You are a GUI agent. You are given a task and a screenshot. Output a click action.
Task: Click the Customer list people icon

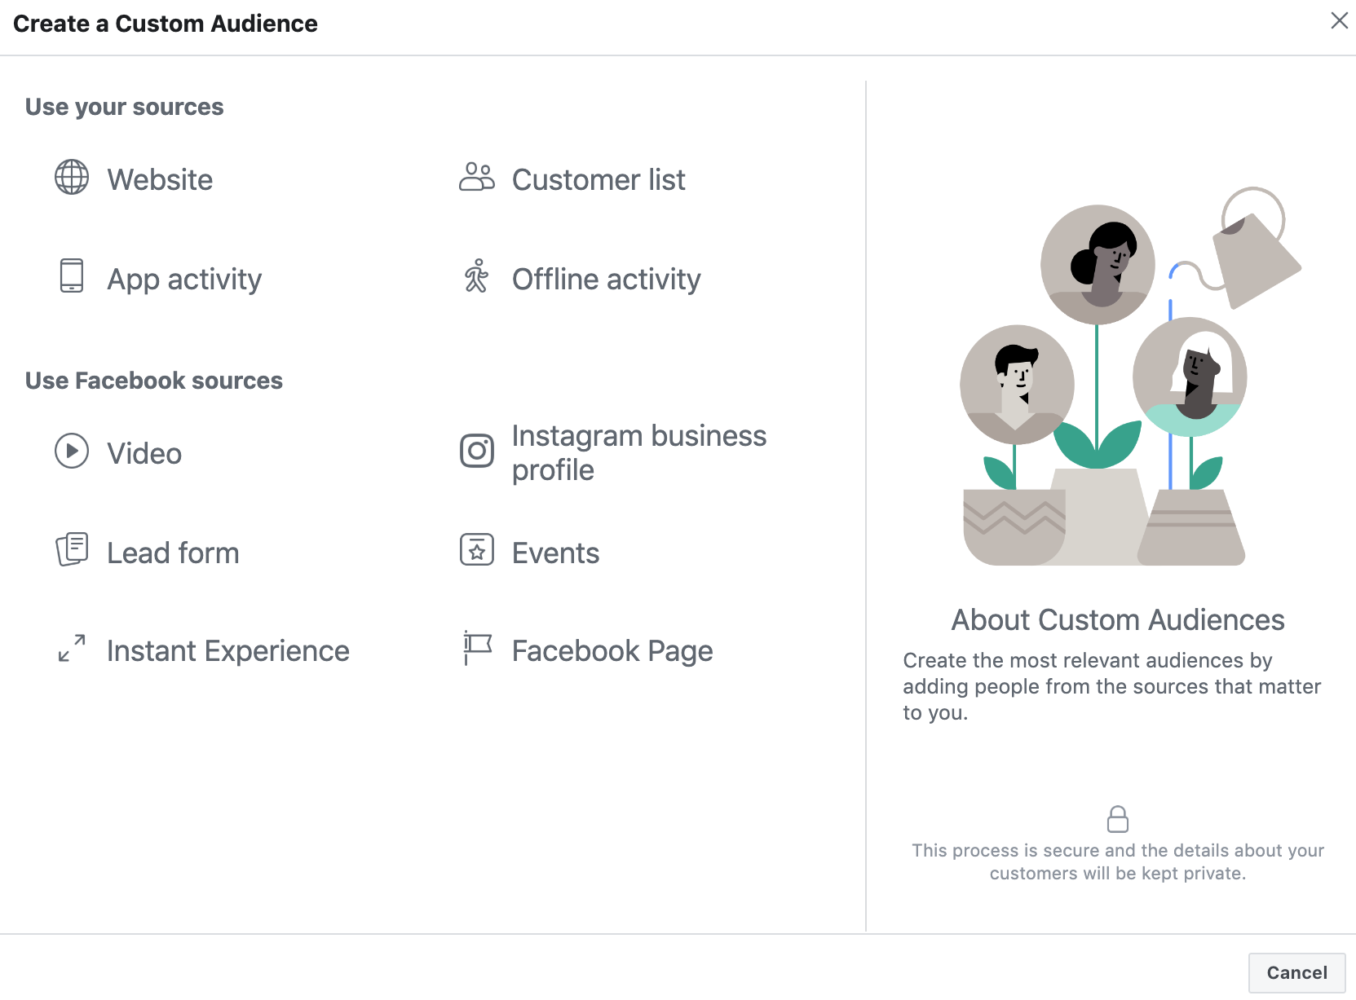(x=477, y=178)
